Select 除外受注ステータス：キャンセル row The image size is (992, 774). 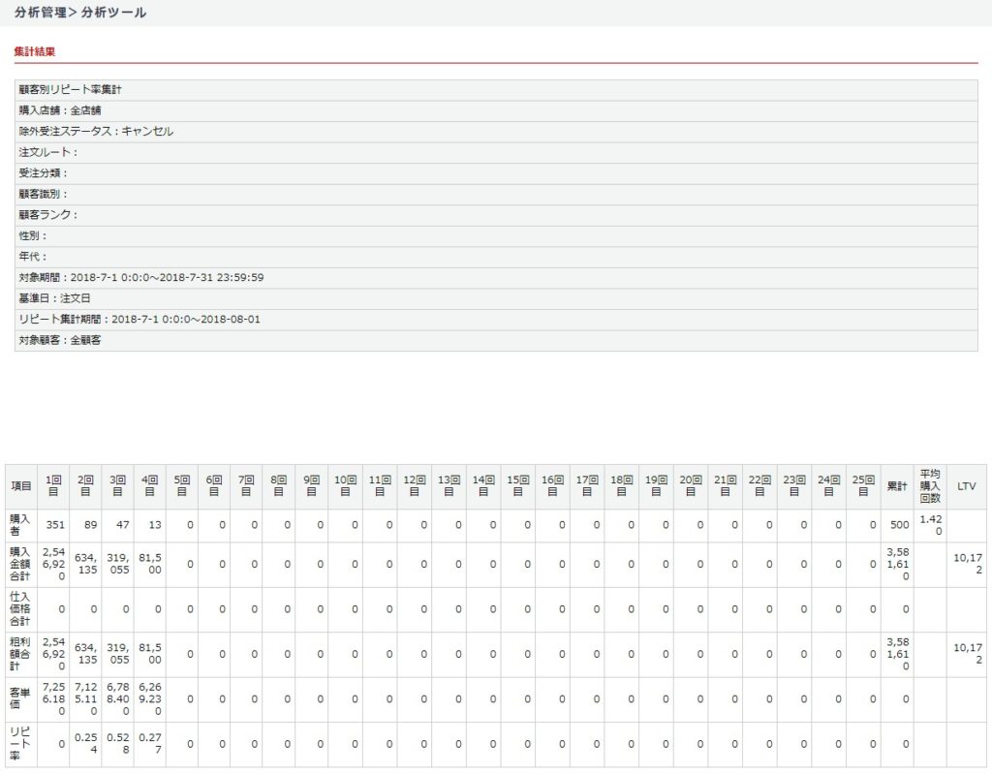pos(496,132)
